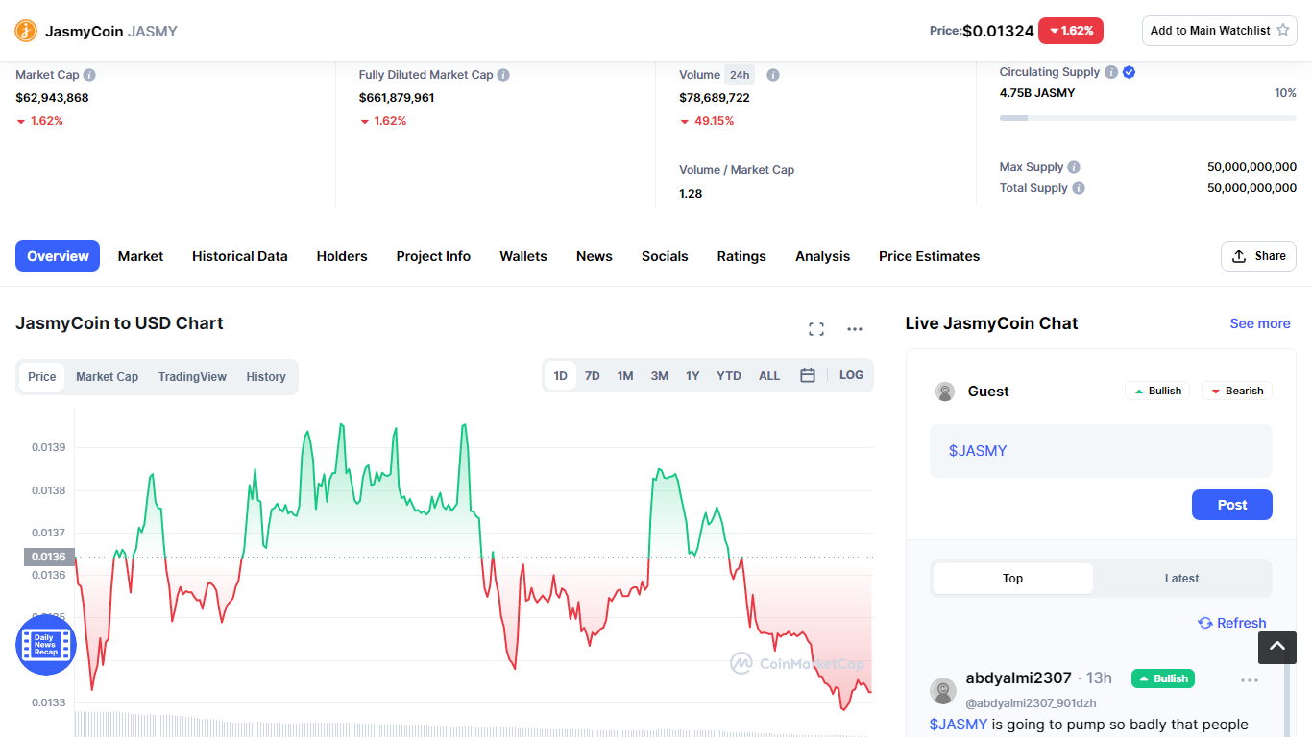Select the 7D chart range
Screen dimensions: 1312x737
(593, 375)
